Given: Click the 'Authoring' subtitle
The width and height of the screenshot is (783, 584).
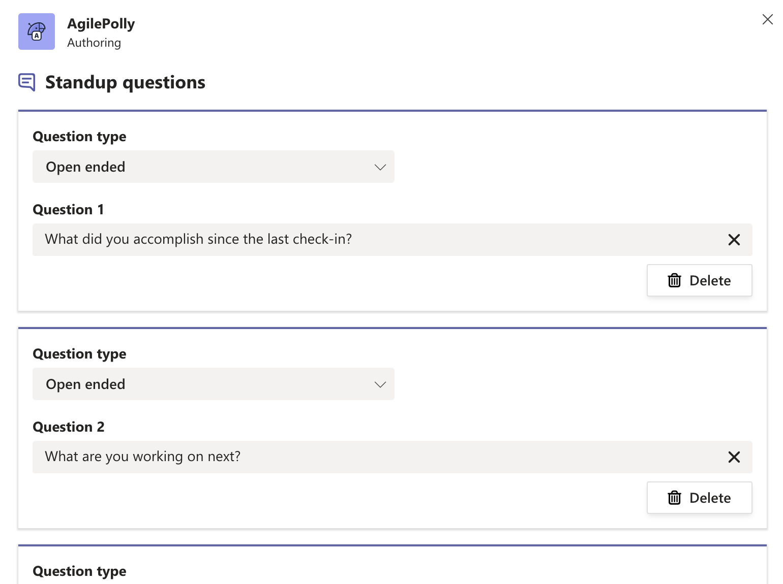Looking at the screenshot, I should click(94, 43).
